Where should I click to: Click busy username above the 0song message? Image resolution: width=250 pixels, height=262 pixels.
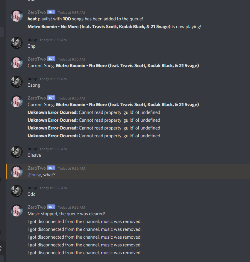(x=32, y=79)
